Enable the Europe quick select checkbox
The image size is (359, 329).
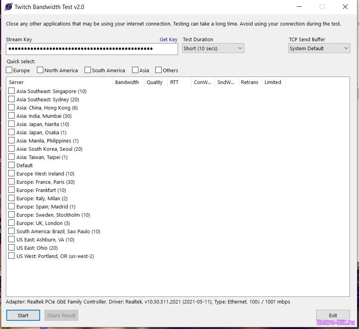pos(8,70)
